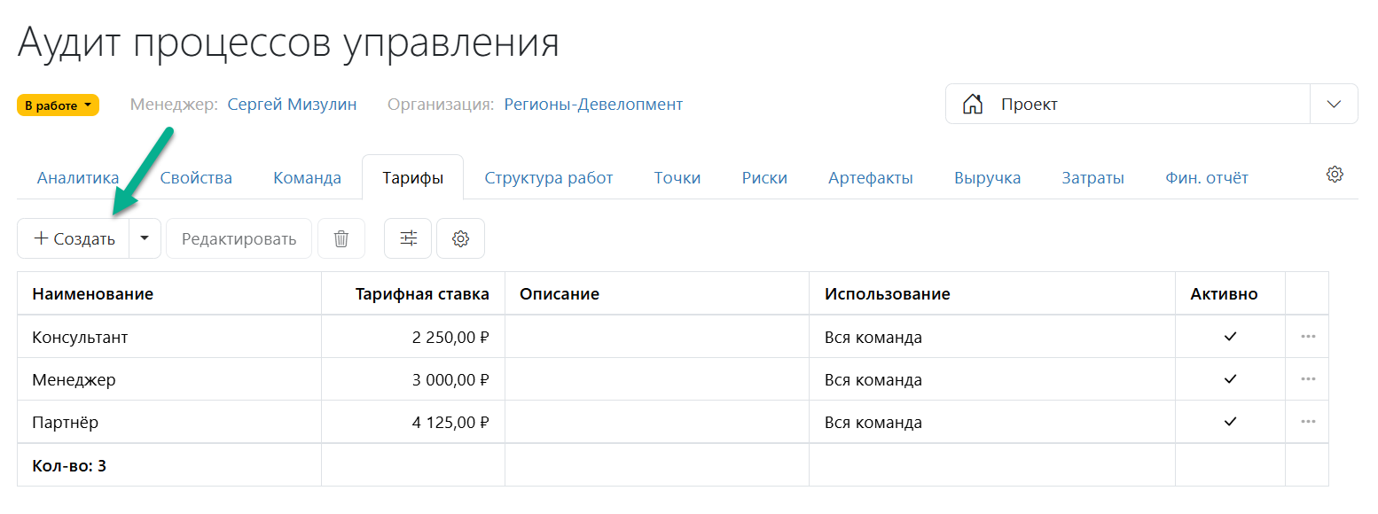Click the house icon in Проект selector

pyautogui.click(x=973, y=105)
